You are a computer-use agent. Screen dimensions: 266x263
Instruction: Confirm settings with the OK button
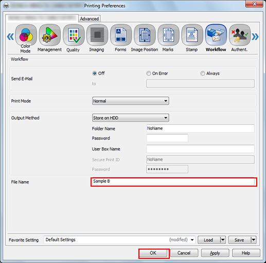[153, 253]
